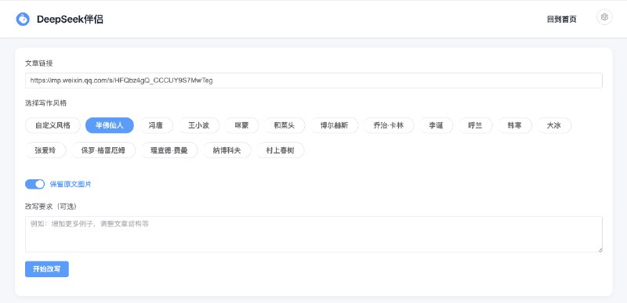Click the 保留原文图片 label text

click(x=71, y=185)
